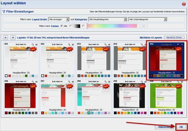Select the 'Alle' color radio button
This screenshot has height=131, width=188.
(62, 26)
